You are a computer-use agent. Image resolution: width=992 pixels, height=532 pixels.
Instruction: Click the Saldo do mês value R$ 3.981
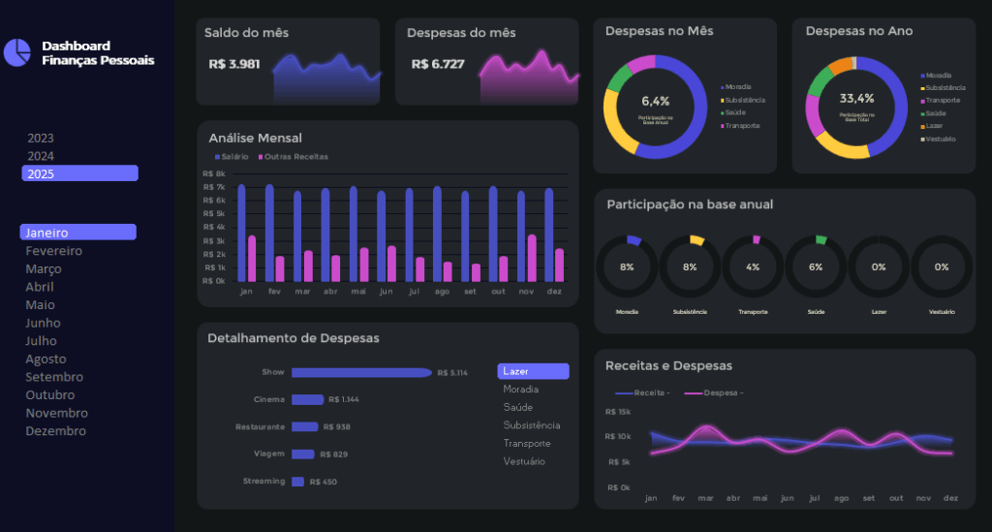point(234,64)
